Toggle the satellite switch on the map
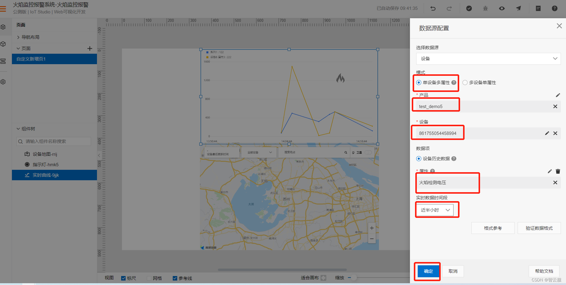Screen dimensions: 566x285 pos(368,152)
